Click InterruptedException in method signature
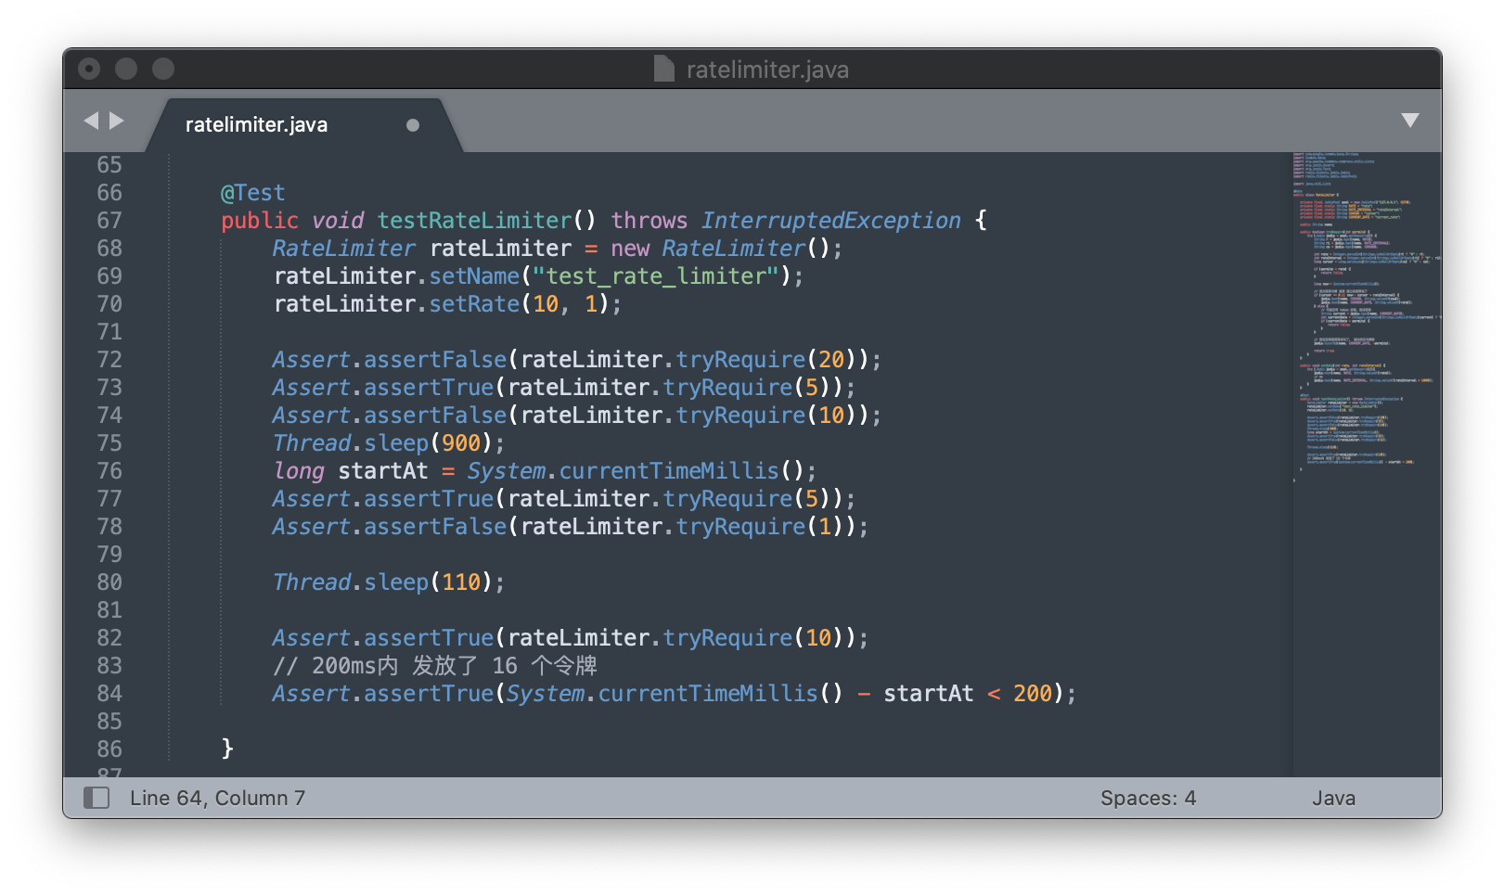Screen dimensions: 1505x896 [x=830, y=221]
